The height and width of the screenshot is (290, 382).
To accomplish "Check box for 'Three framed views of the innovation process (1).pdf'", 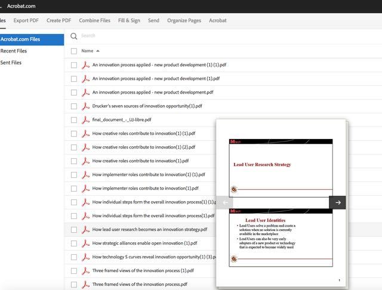I will (74, 271).
